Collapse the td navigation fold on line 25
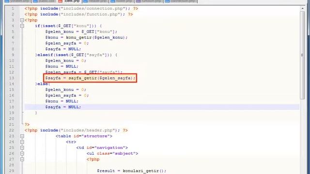The image size is (310, 174). [x=22, y=148]
